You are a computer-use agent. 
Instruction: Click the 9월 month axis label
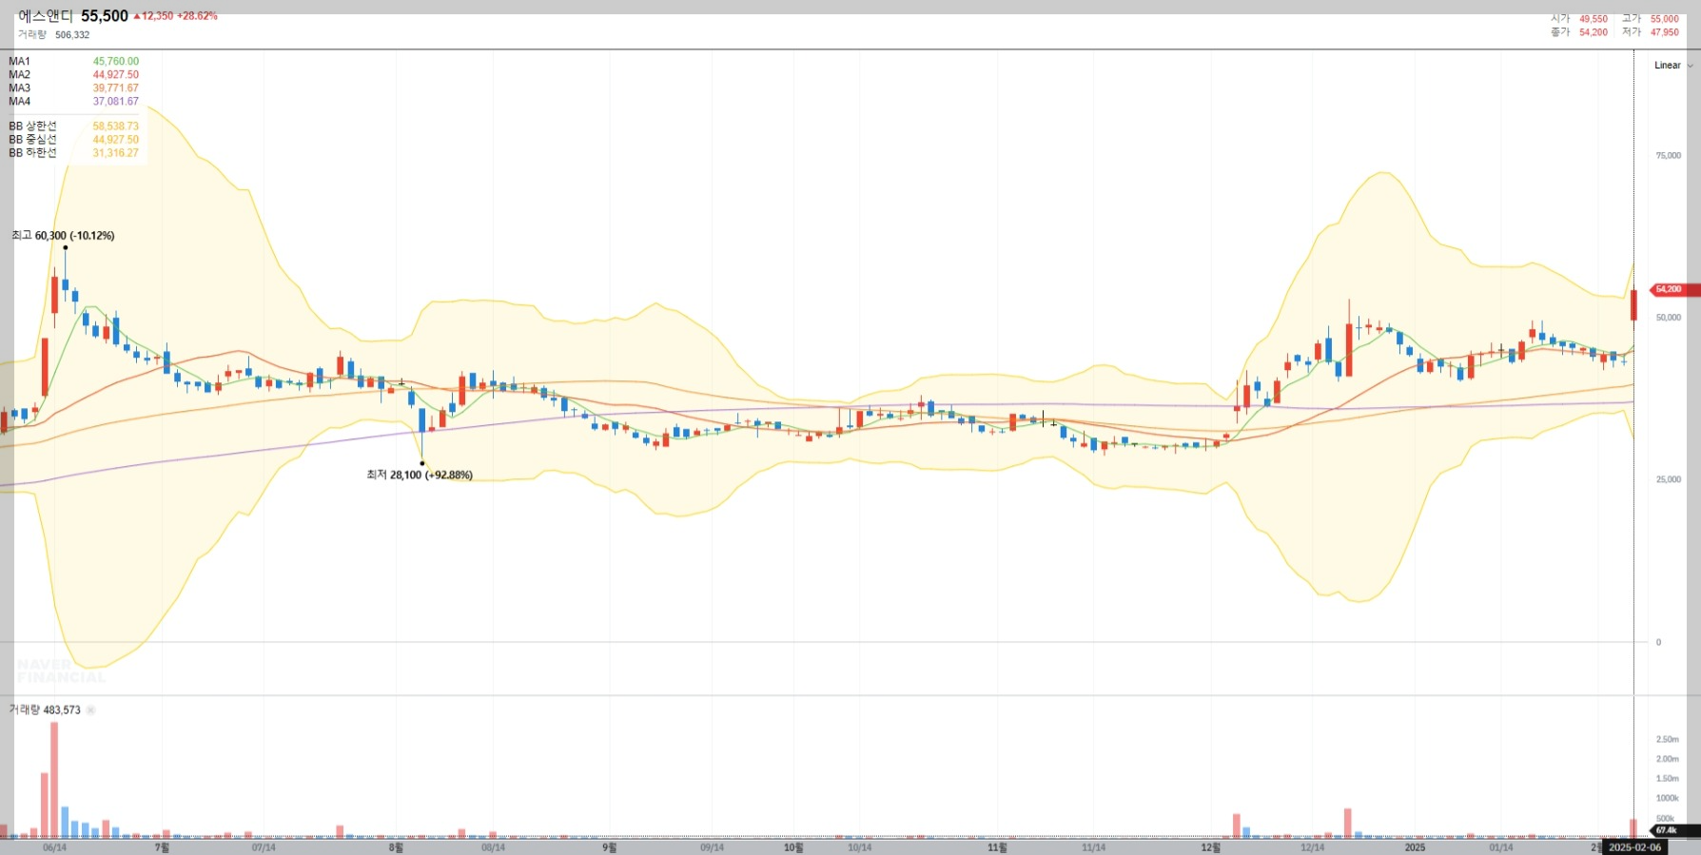[x=610, y=847]
